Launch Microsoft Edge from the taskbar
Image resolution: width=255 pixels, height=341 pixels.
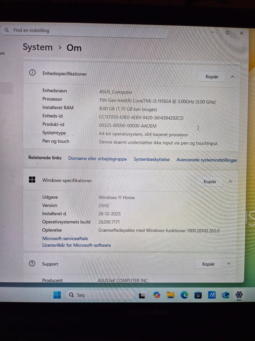coord(184,295)
